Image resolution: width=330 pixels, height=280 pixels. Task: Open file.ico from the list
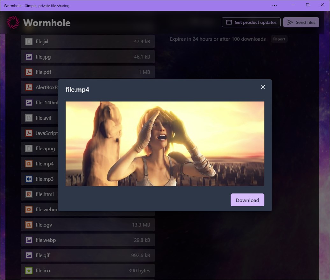click(88, 270)
